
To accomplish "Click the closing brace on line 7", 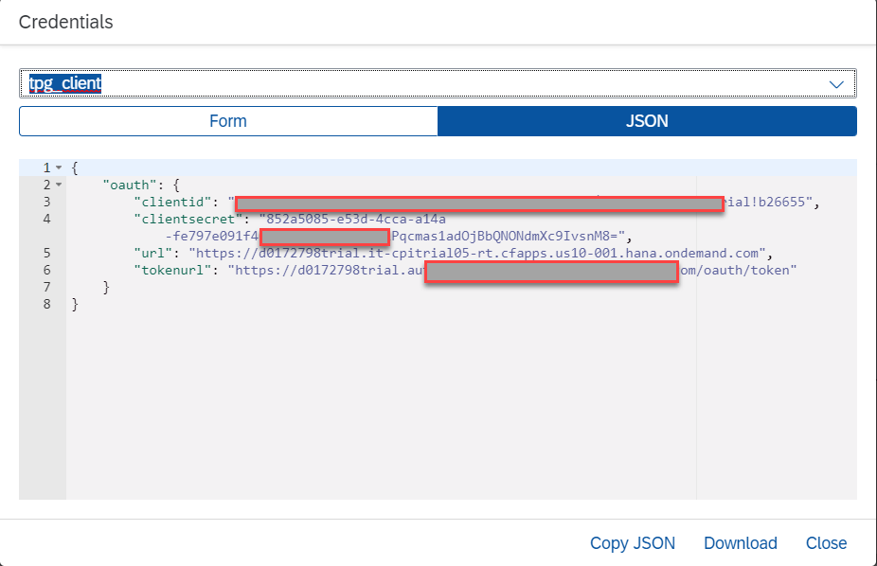I will pos(107,287).
